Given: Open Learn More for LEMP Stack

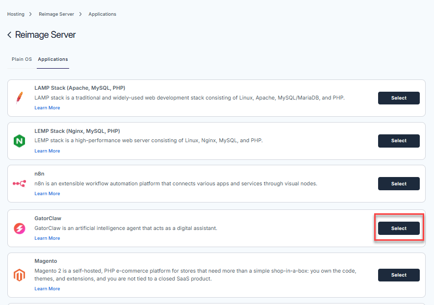Looking at the screenshot, I should pos(48,151).
